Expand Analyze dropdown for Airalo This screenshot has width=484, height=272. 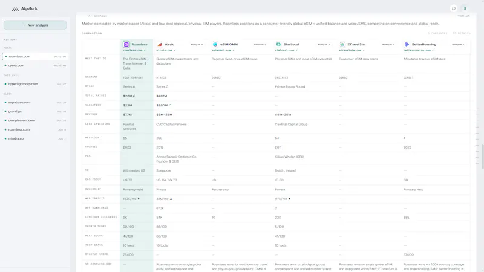[x=197, y=44]
